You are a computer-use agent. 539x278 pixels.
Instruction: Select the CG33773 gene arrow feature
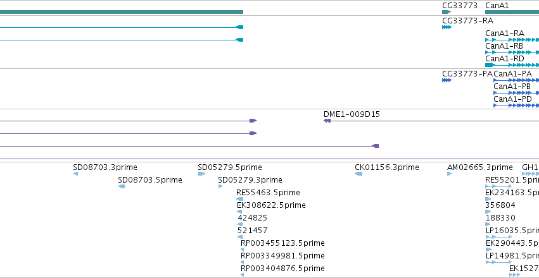(446, 12)
